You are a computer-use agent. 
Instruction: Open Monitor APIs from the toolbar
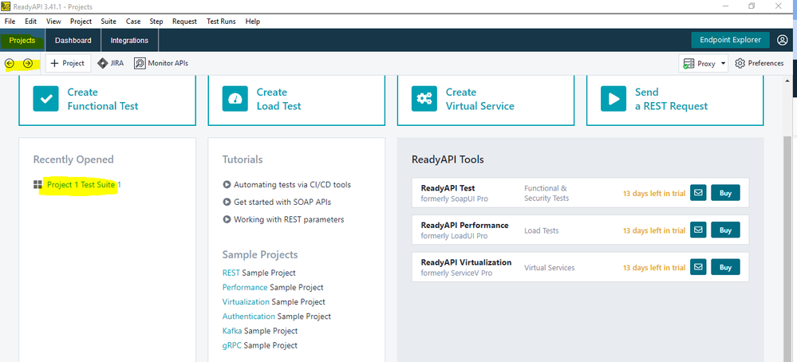[161, 64]
